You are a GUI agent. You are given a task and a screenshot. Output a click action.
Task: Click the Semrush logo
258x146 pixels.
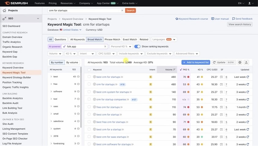[16, 3]
